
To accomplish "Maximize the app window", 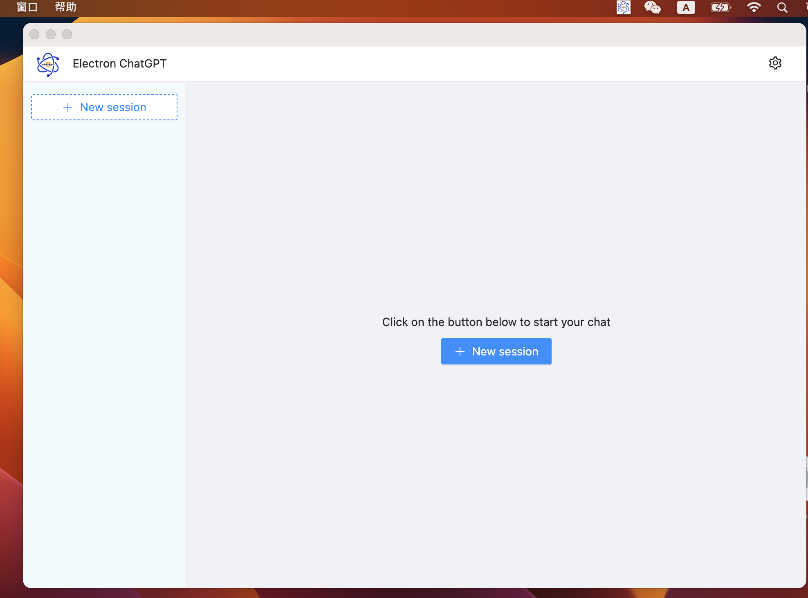I will [x=67, y=34].
